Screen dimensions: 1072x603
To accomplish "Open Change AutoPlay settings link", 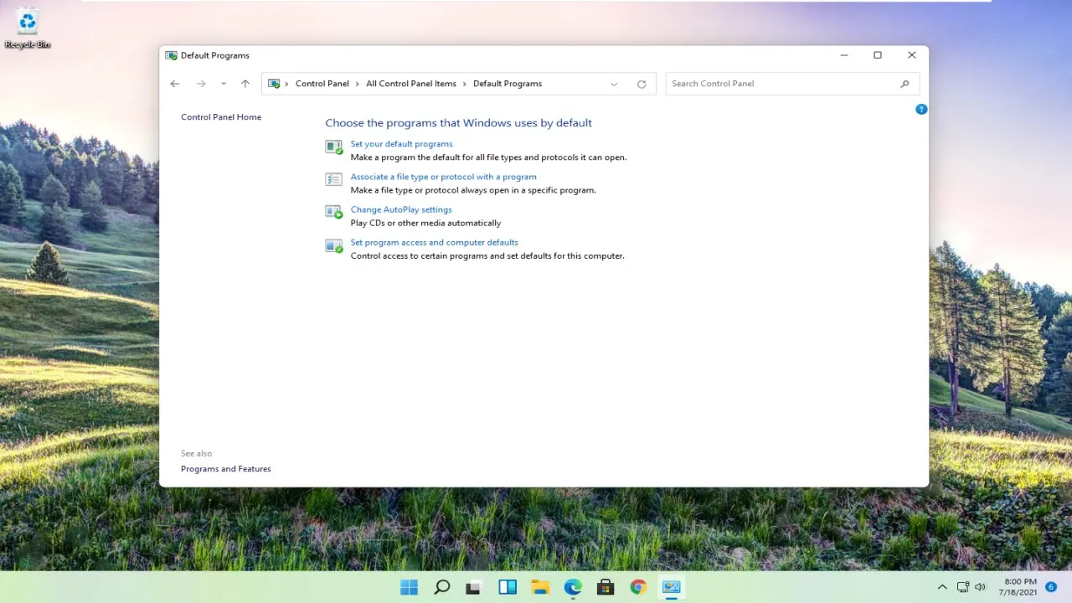I will click(401, 209).
